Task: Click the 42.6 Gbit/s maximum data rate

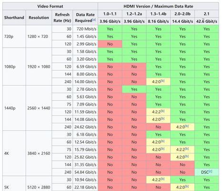Action: pyautogui.click(x=207, y=21)
